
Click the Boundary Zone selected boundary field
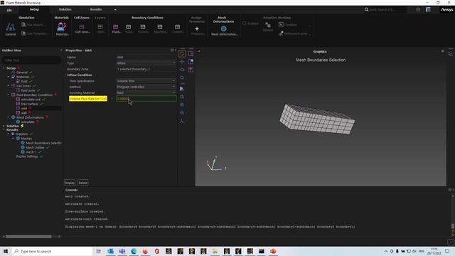coord(146,69)
